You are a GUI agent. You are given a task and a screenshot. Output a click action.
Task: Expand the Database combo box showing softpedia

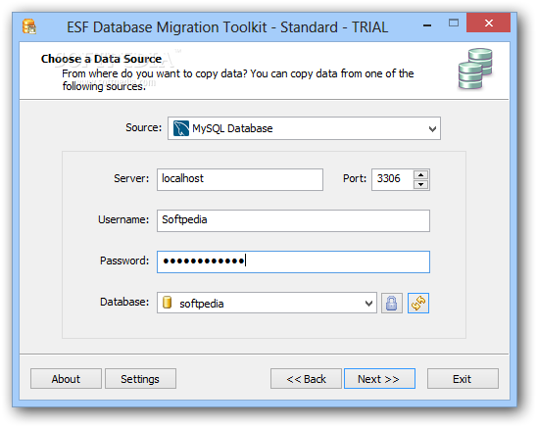point(267,304)
